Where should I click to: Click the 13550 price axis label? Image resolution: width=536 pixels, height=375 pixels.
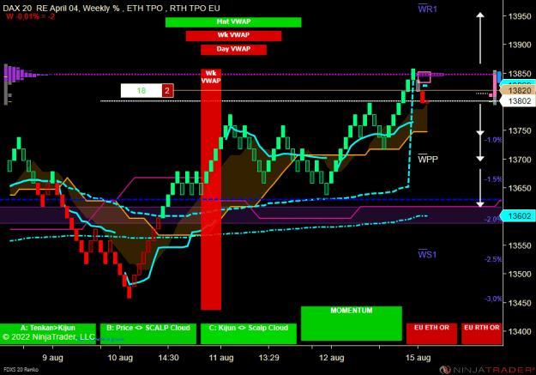(x=520, y=245)
